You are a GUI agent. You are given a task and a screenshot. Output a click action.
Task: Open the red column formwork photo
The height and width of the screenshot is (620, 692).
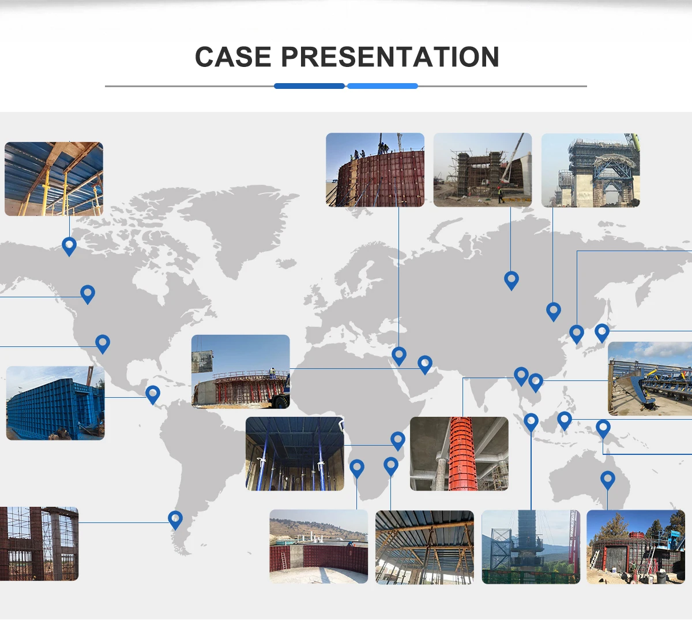tap(459, 454)
